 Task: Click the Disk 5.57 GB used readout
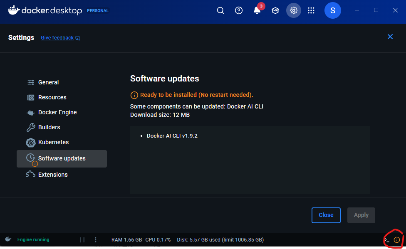coord(220,240)
